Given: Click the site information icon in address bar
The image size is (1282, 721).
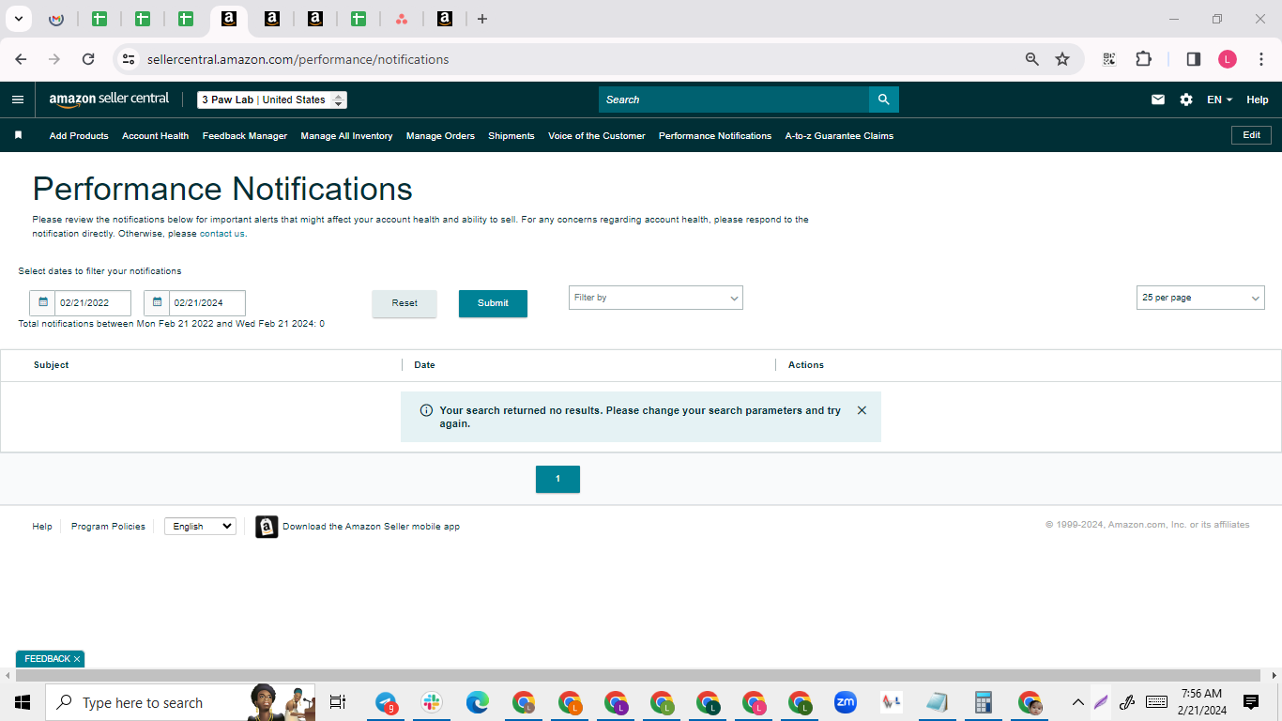Looking at the screenshot, I should click(129, 59).
